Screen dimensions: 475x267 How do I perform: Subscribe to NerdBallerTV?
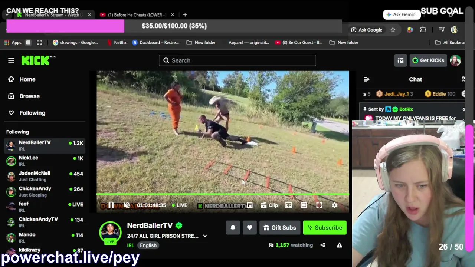tap(325, 228)
